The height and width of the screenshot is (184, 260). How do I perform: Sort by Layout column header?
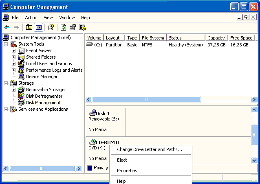point(114,38)
